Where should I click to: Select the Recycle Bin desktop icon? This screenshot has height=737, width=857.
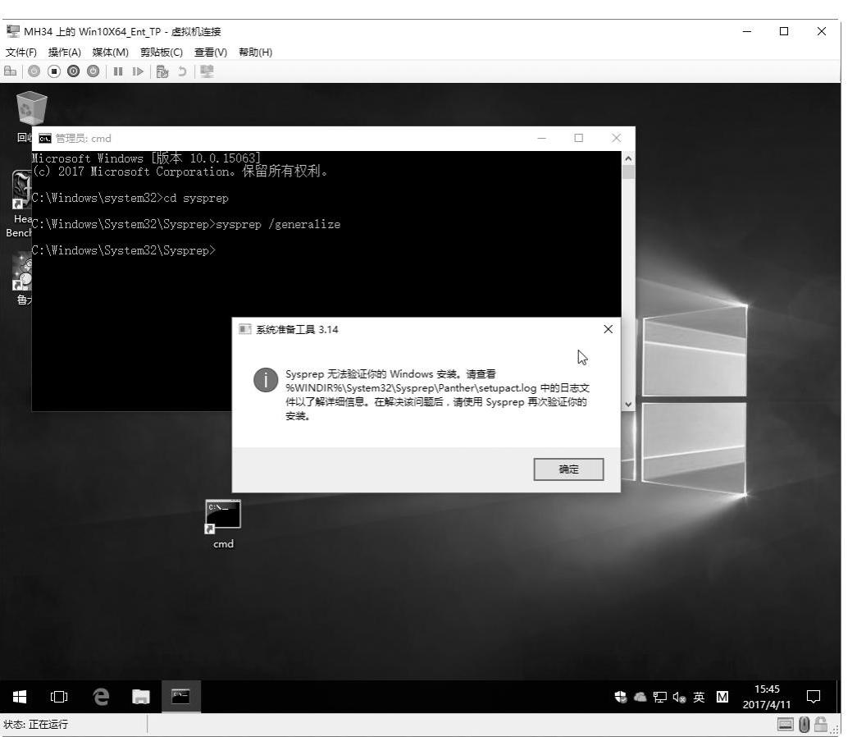[x=30, y=108]
